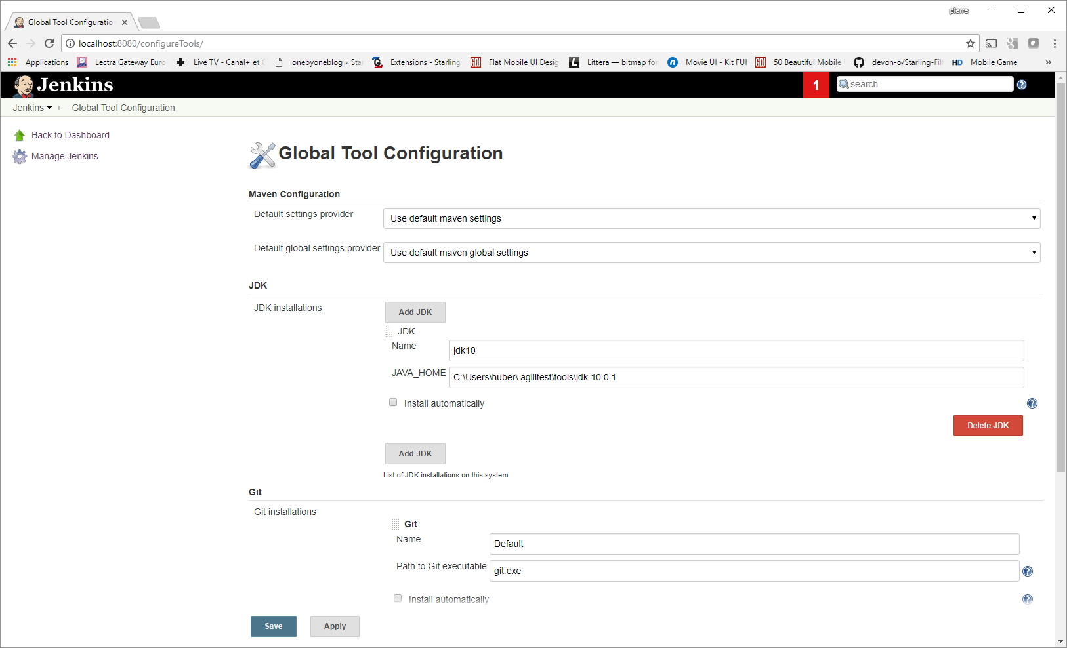Click the Jenkins logo in header
This screenshot has width=1067, height=648.
coord(63,85)
